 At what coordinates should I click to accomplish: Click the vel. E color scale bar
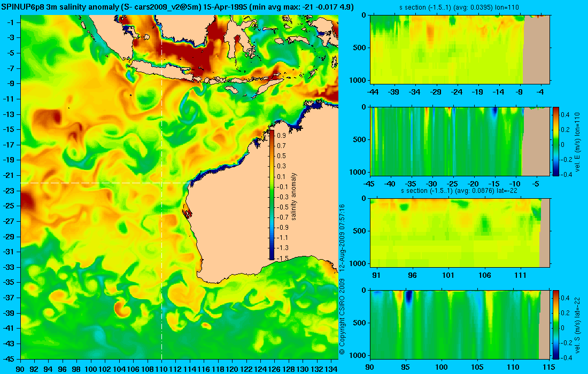pyautogui.click(x=556, y=142)
